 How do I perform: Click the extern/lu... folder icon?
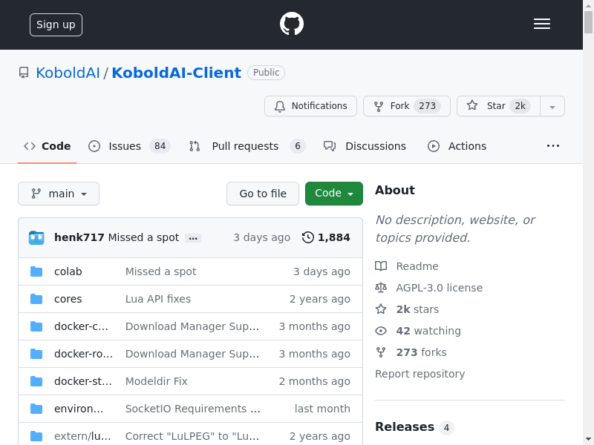36,436
